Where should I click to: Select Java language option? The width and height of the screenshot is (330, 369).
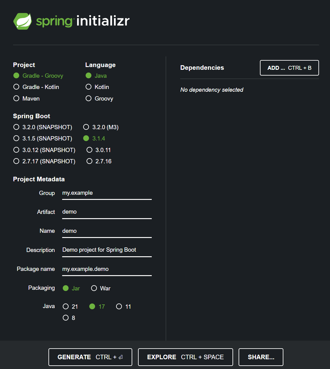[x=96, y=76]
